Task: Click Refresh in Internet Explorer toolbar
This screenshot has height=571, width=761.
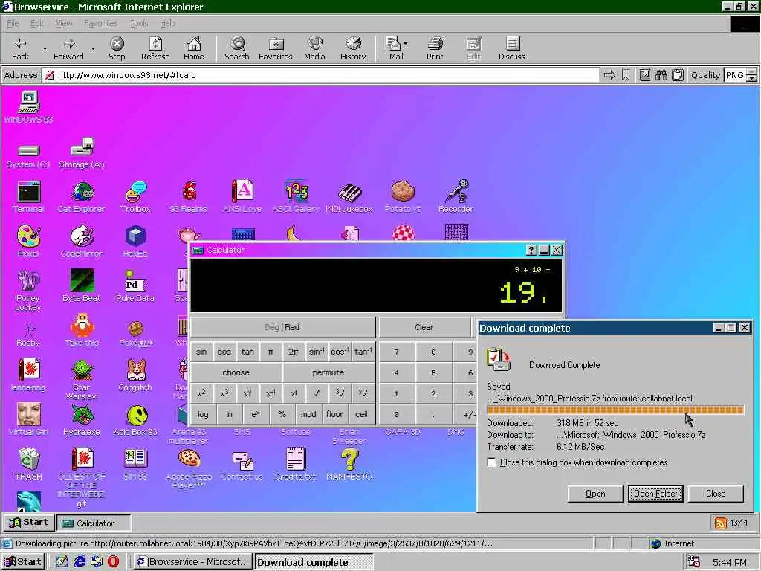Action: 155,48
